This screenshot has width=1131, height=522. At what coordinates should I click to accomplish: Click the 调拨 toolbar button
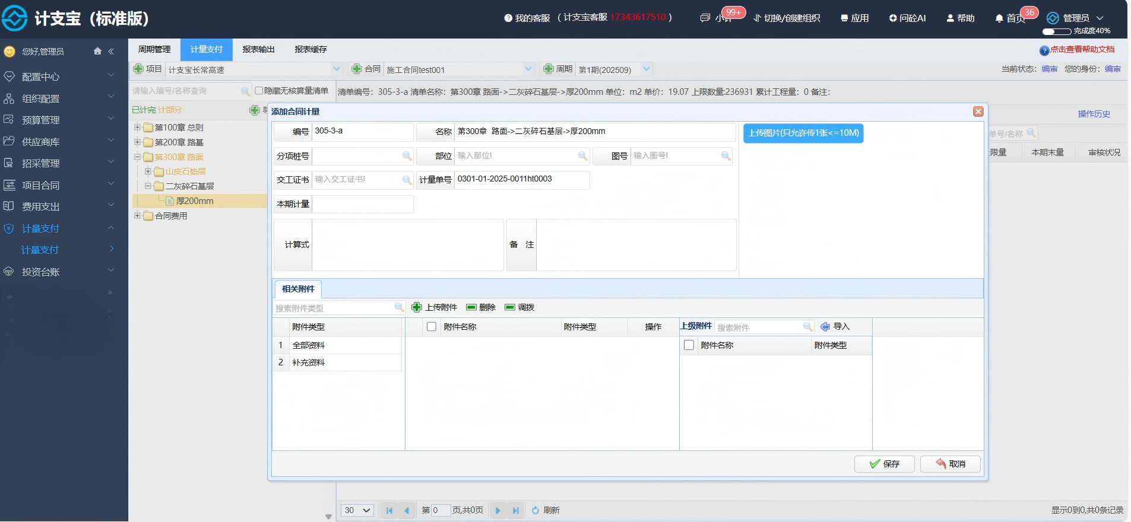coord(519,307)
